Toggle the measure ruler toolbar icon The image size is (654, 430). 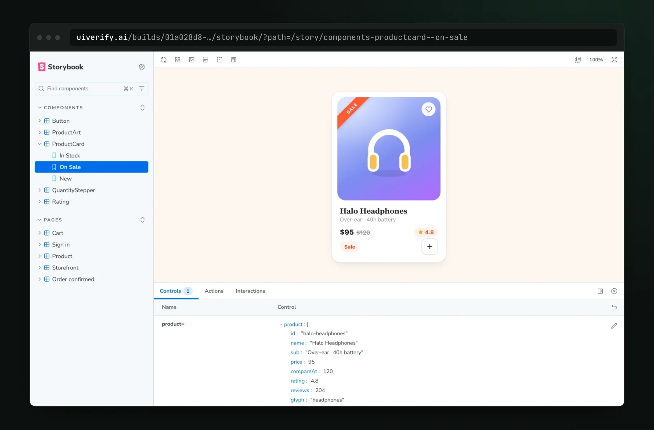coord(206,60)
